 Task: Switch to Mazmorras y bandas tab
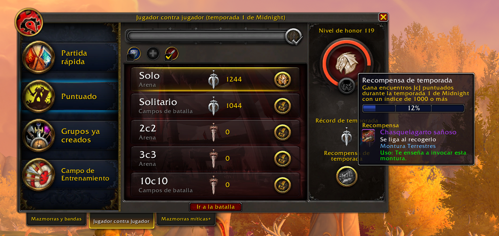click(56, 219)
